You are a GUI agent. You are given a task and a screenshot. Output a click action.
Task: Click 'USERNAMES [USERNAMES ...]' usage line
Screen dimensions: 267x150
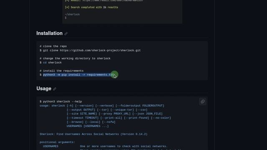click(x=88, y=126)
